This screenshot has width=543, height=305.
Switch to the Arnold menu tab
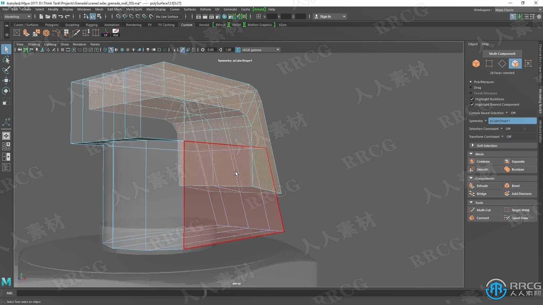click(x=204, y=25)
